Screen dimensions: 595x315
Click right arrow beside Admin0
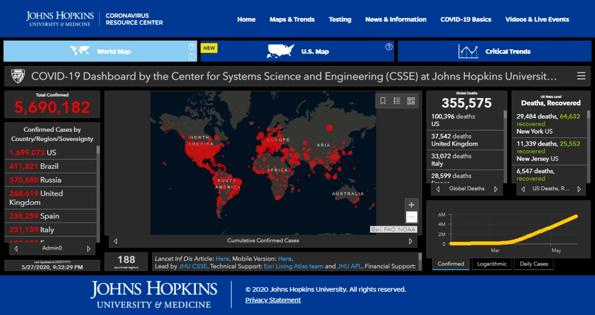(x=88, y=248)
